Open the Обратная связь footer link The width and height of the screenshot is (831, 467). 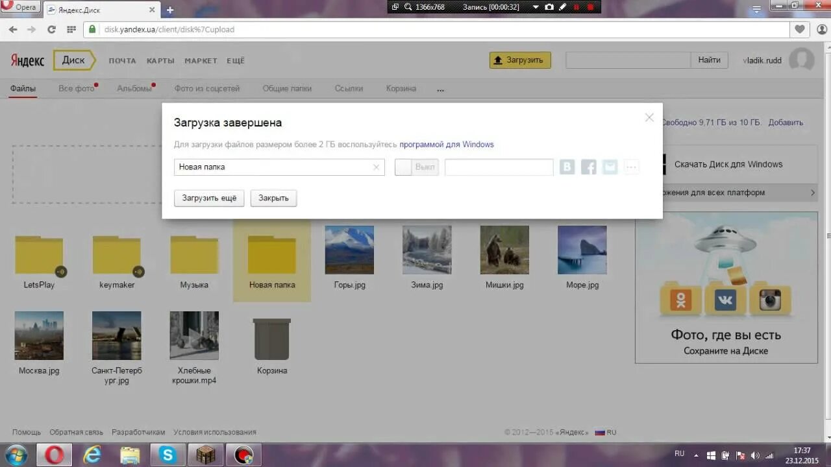pyautogui.click(x=76, y=432)
